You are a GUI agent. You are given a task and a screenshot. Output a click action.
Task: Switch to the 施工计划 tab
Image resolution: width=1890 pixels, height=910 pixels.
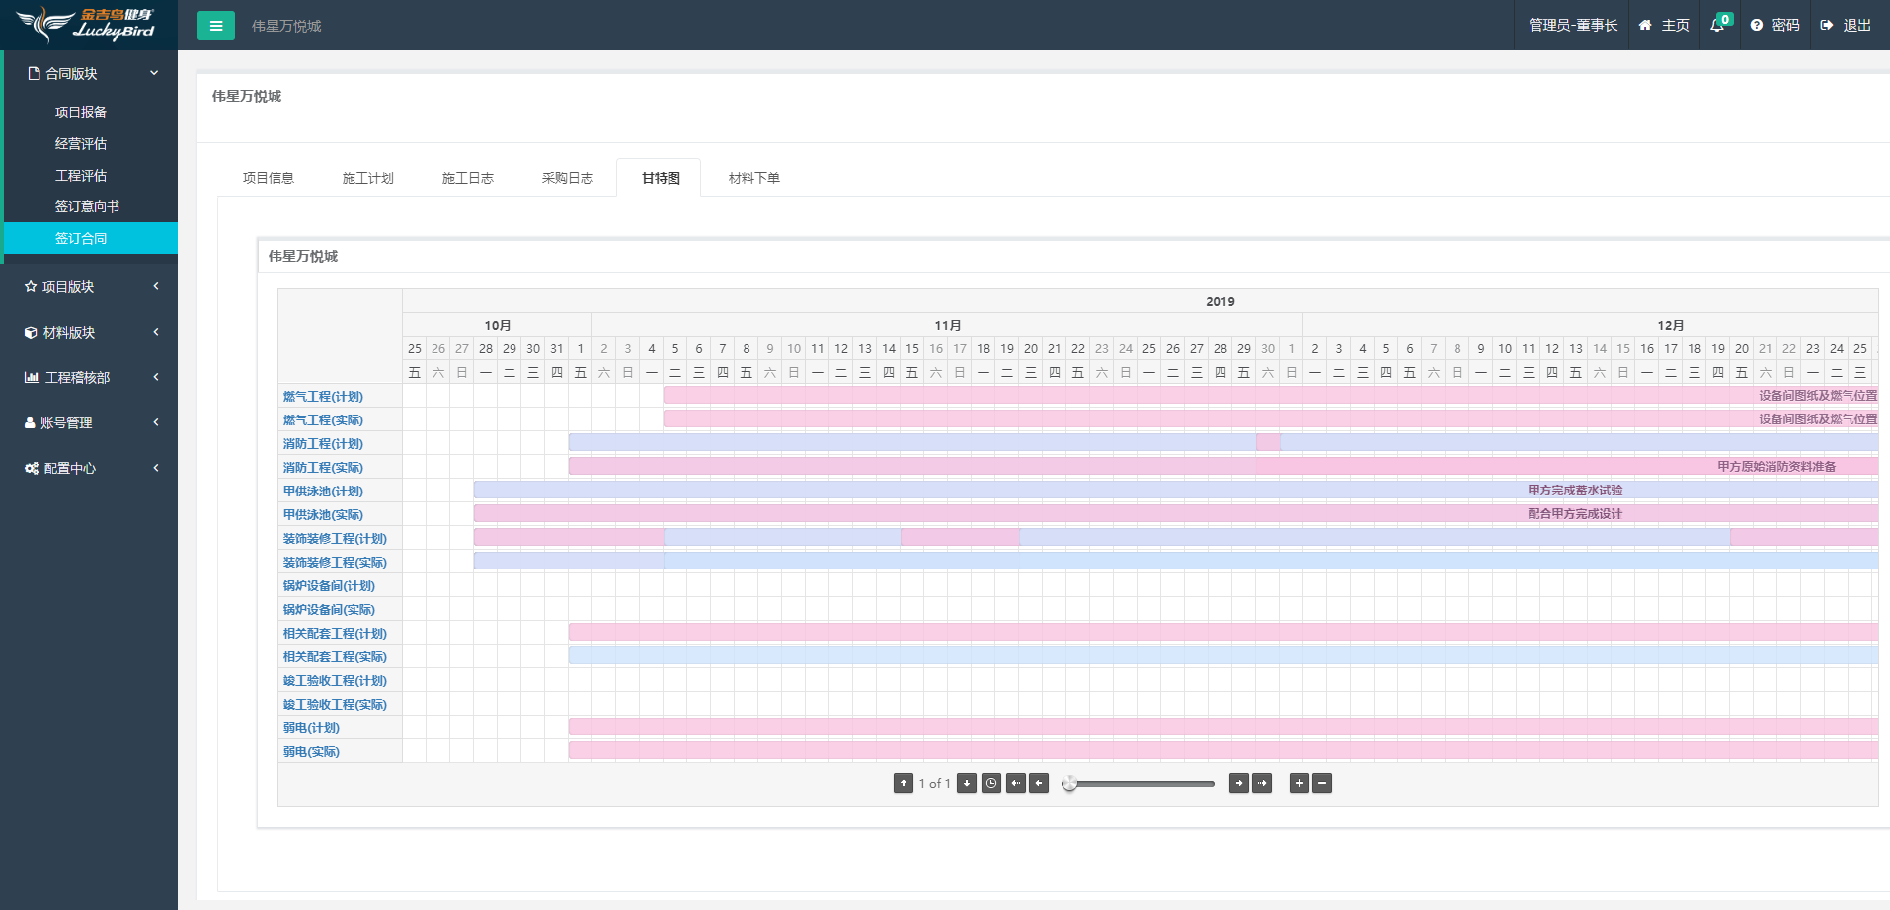point(367,178)
